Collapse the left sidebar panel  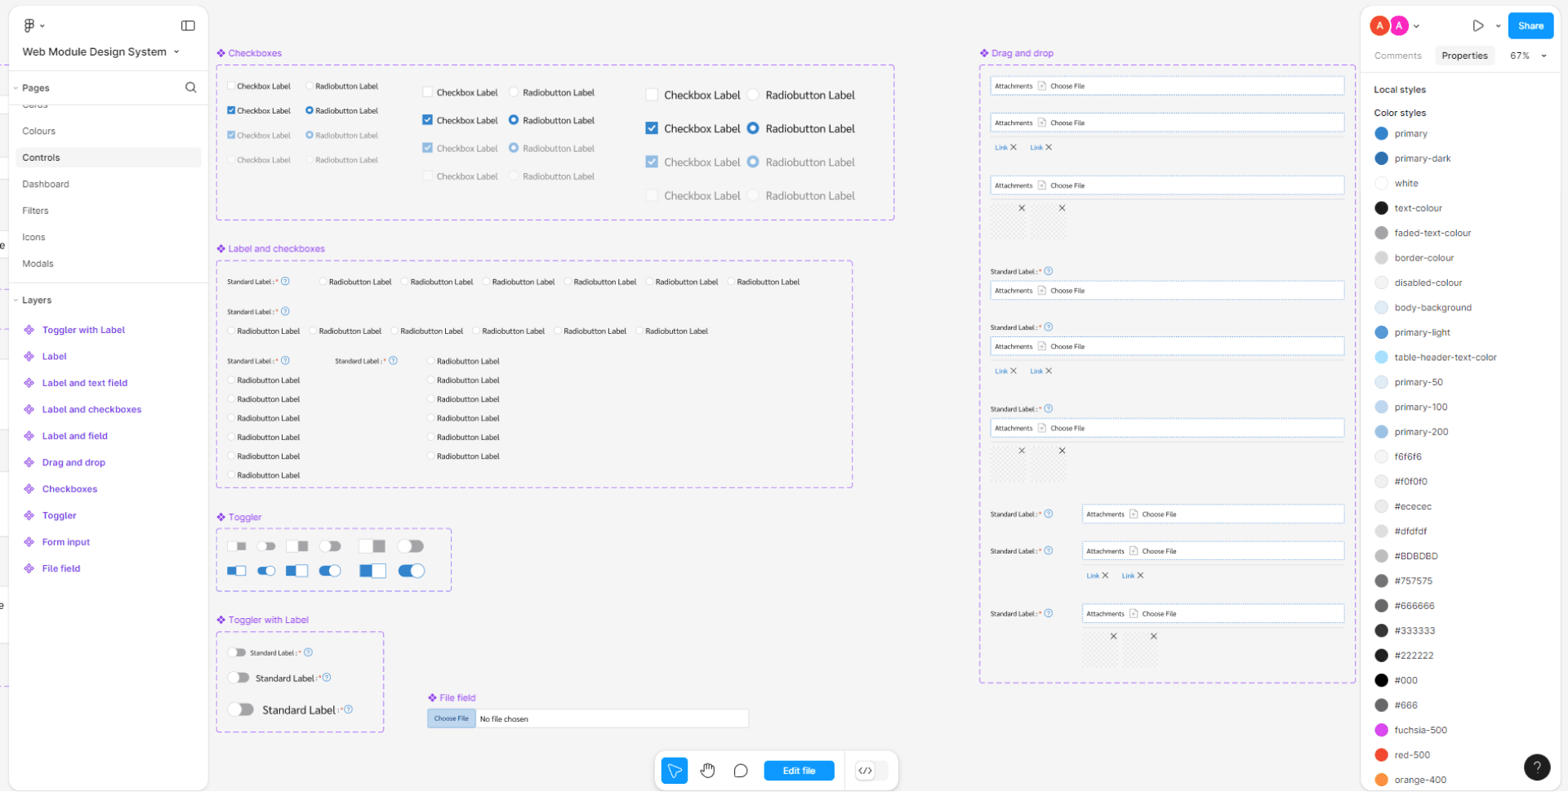[188, 25]
